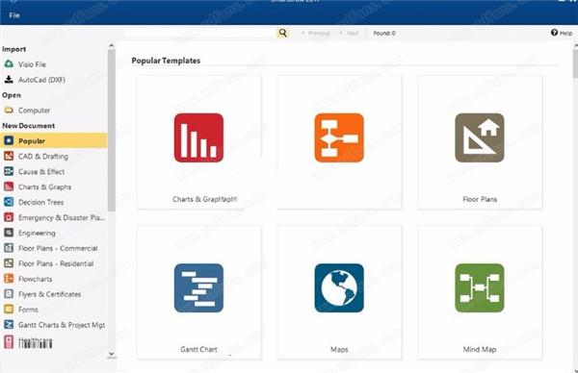This screenshot has width=578, height=373.
Task: Click the AutoCad download icon
Action: 9,79
